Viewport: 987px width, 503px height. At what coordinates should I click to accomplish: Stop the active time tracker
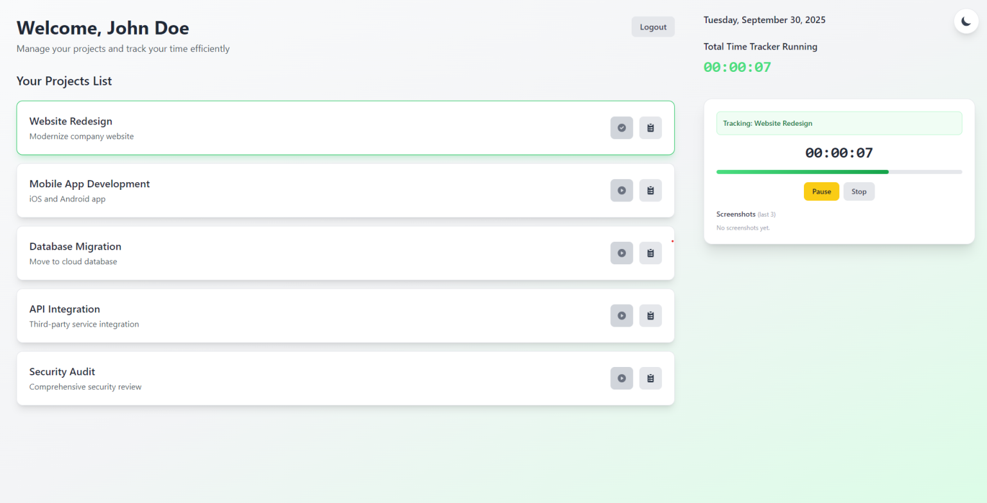pos(858,191)
